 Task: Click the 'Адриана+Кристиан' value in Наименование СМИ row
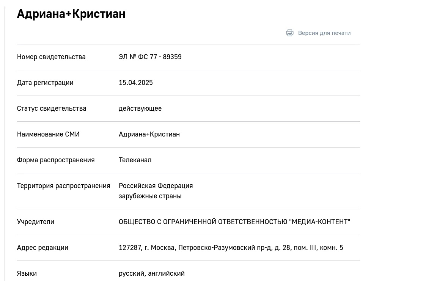(149, 134)
